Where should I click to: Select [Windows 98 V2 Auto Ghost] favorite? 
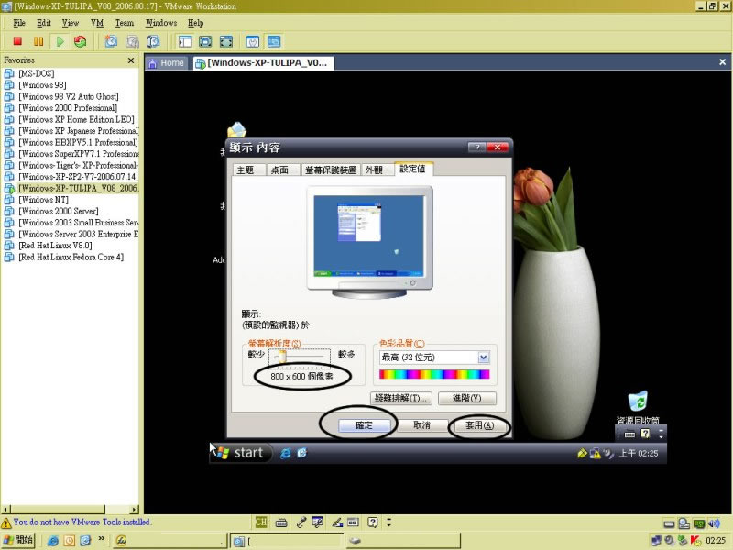[x=68, y=96]
